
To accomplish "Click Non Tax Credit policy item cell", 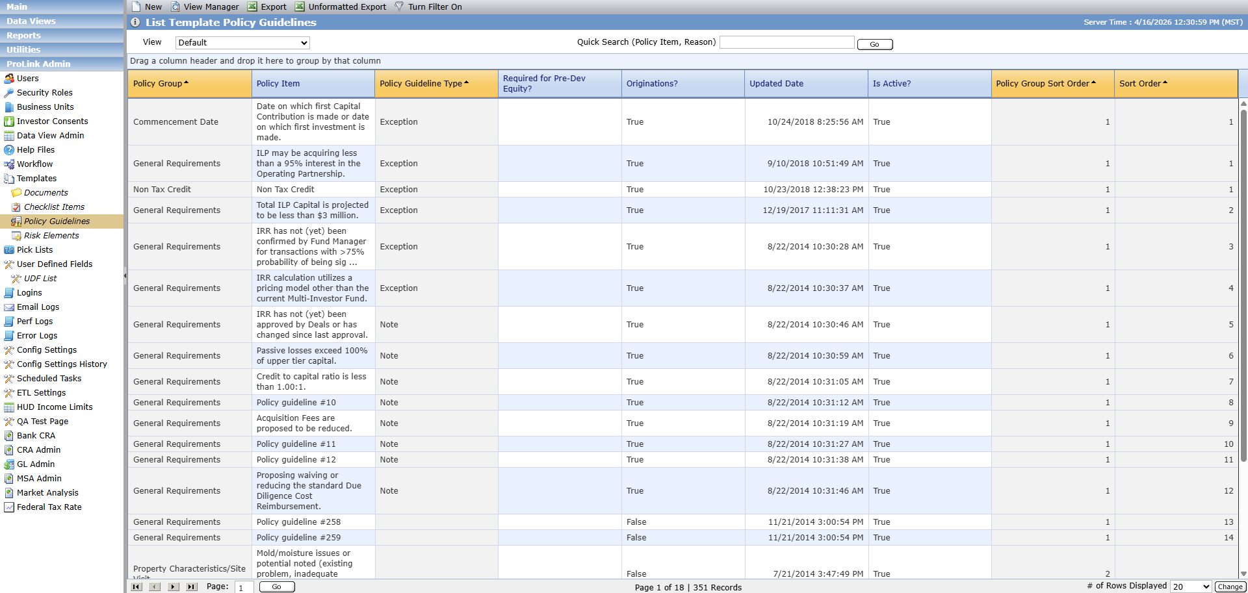I will (313, 190).
